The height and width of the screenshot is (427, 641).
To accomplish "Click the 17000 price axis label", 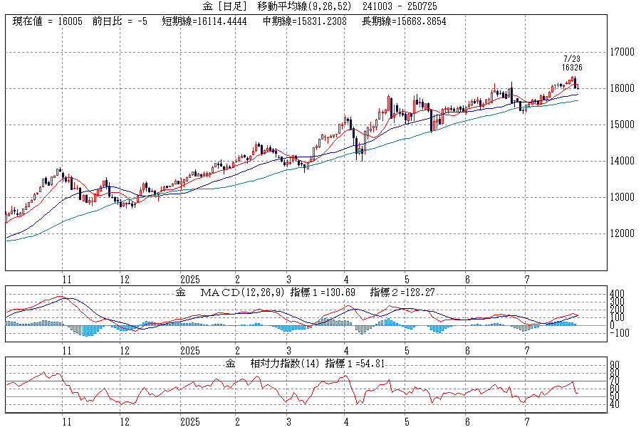I will tap(623, 53).
